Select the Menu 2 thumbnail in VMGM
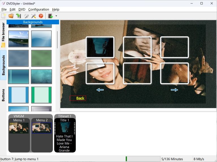 tap(42, 128)
